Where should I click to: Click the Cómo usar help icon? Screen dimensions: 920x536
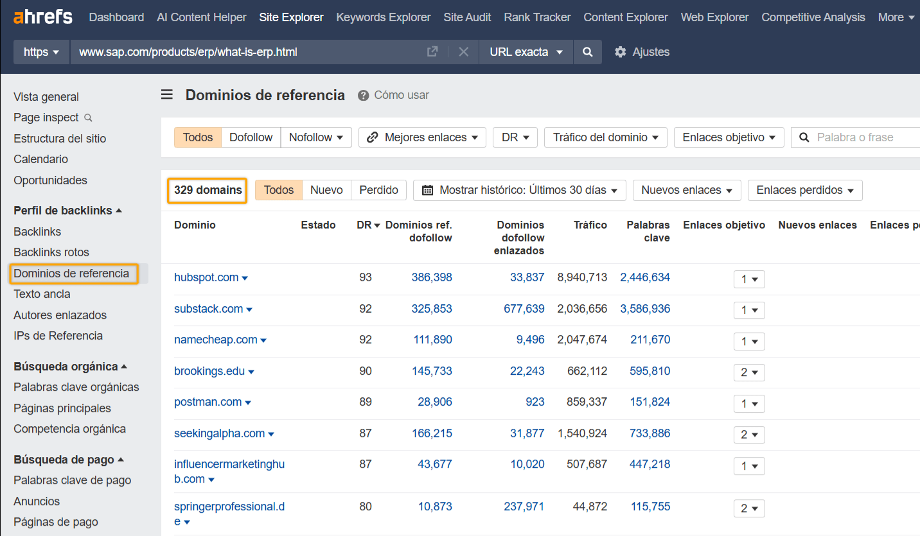pyautogui.click(x=363, y=96)
